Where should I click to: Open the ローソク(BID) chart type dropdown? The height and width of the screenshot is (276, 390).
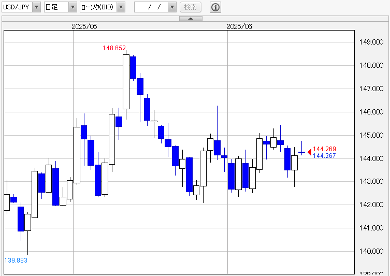(103, 7)
